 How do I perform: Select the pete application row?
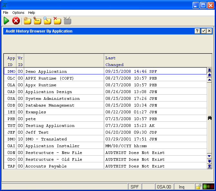105,118
